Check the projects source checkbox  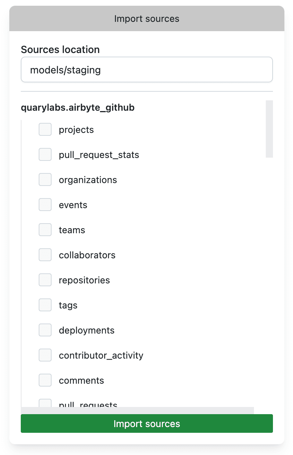tap(45, 130)
